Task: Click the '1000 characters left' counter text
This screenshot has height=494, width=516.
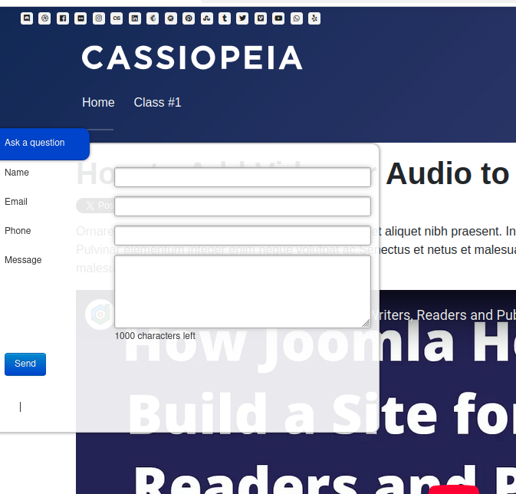Action: click(x=155, y=336)
